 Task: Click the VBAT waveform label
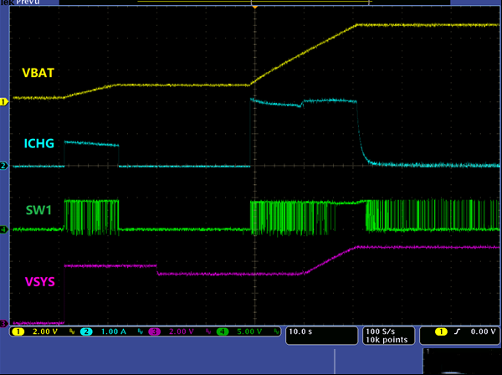click(38, 73)
